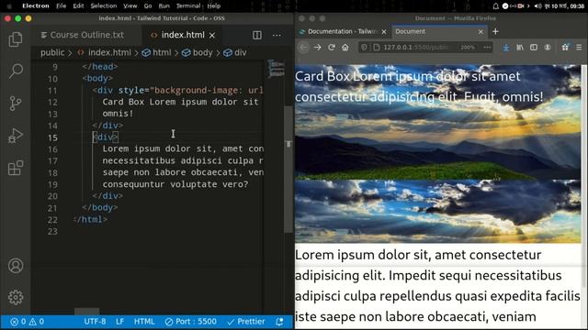Click the code minimap preview
This screenshot has width=588, height=330.
(x=276, y=69)
